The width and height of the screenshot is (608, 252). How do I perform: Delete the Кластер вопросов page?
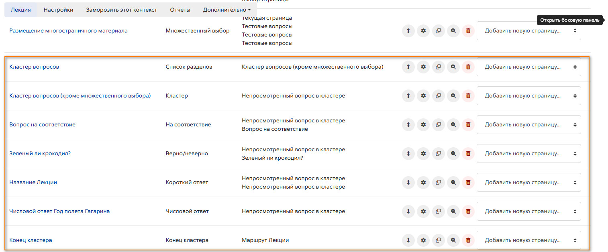468,67
